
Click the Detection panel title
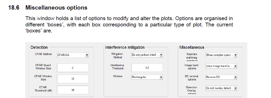coord(39,47)
